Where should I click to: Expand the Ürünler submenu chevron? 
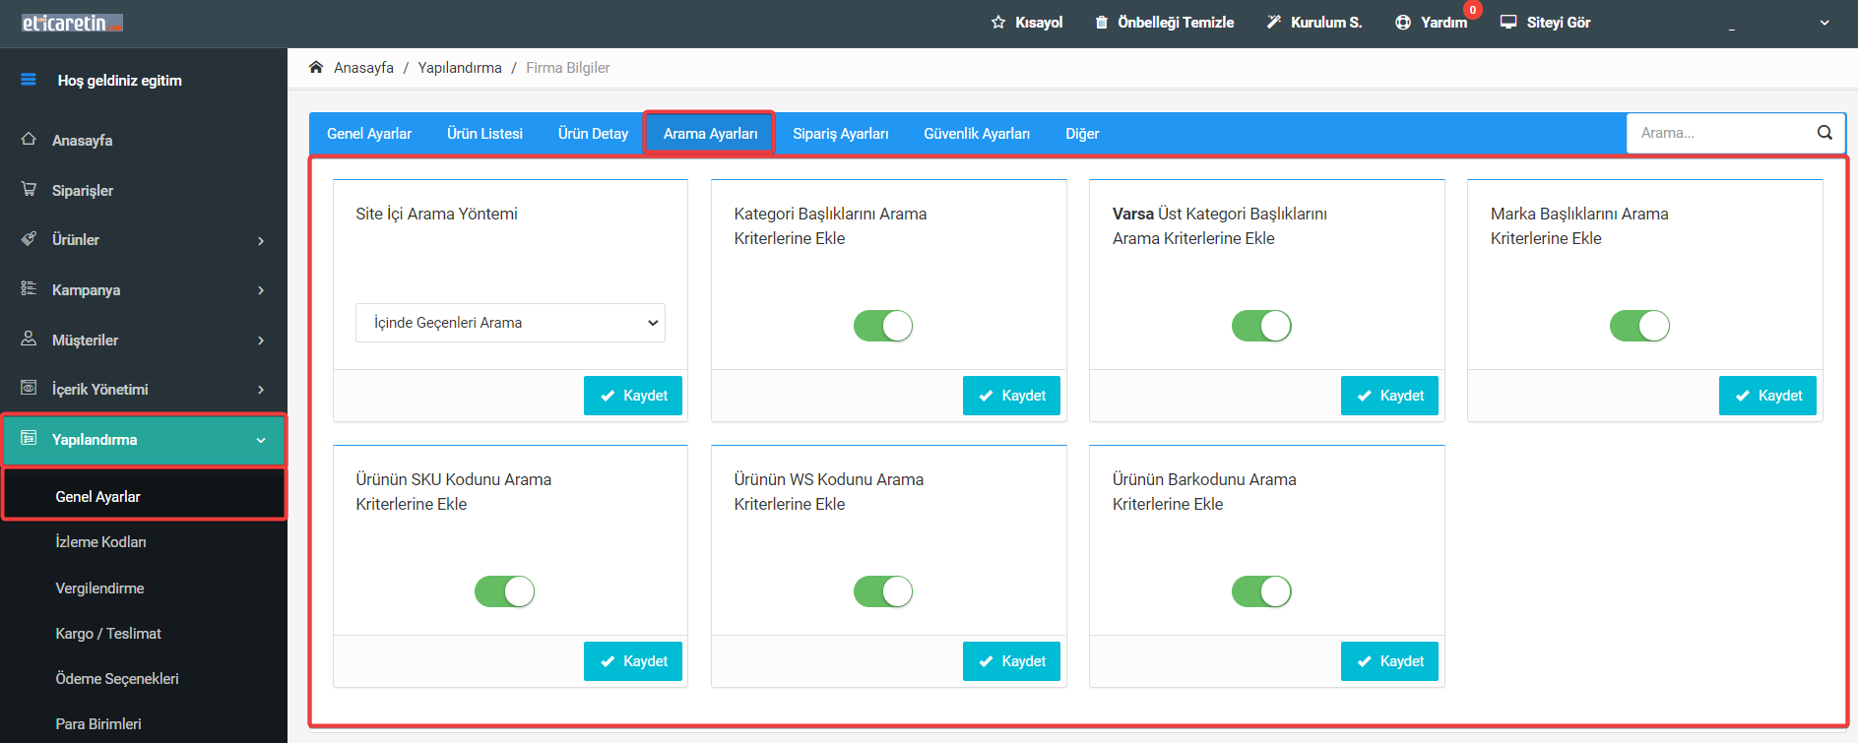tap(261, 240)
